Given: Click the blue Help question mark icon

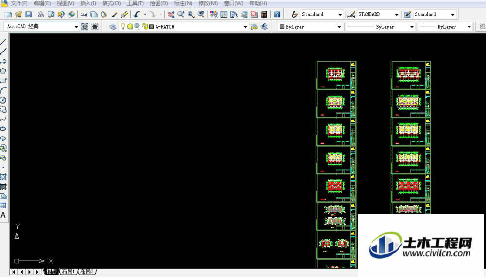Looking at the screenshot, I should click(x=277, y=14).
